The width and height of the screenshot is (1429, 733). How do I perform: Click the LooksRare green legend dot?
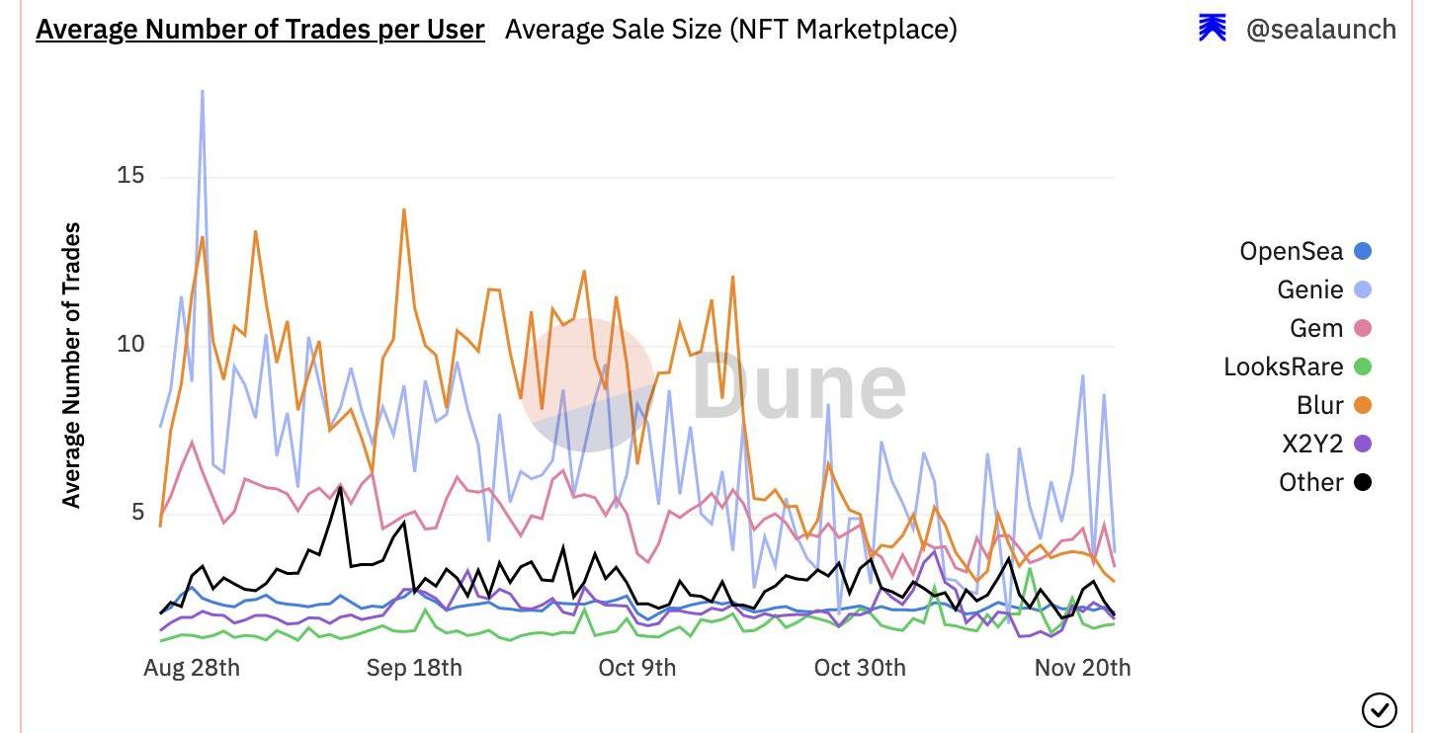pos(1363,366)
